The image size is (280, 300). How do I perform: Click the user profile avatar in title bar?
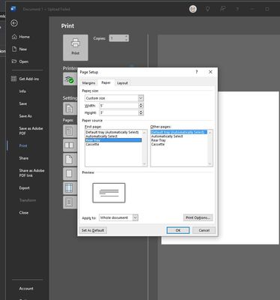193,9
